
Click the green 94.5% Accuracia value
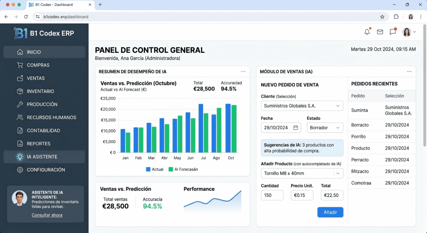(x=153, y=206)
